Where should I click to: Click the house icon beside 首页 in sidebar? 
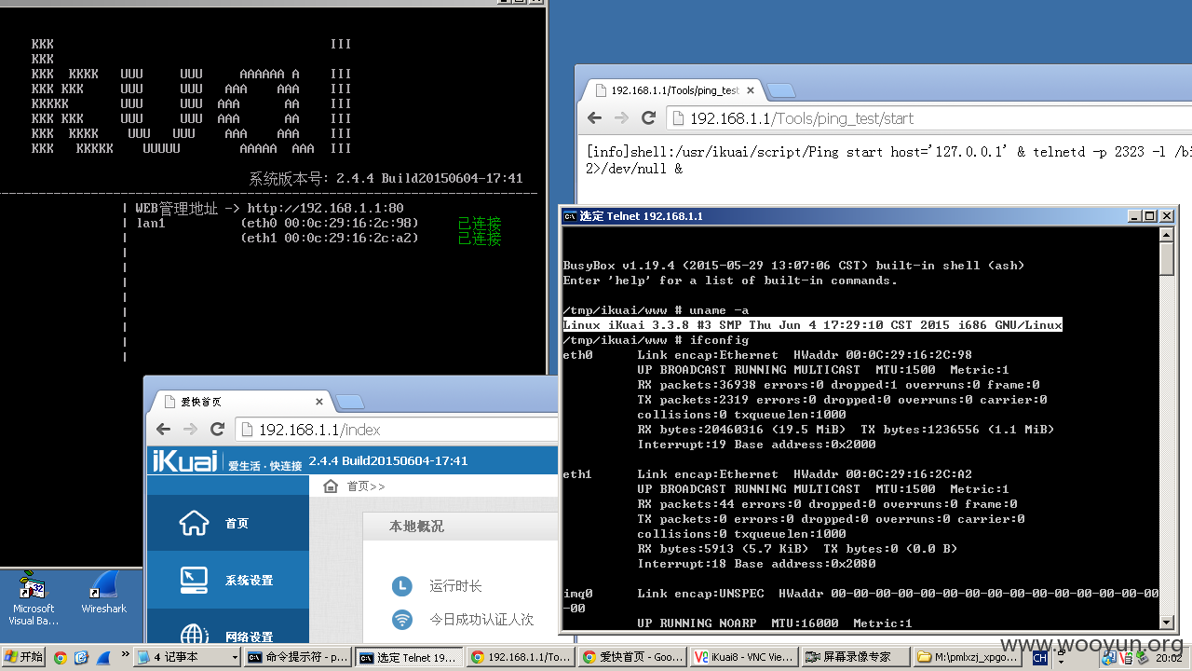[194, 523]
